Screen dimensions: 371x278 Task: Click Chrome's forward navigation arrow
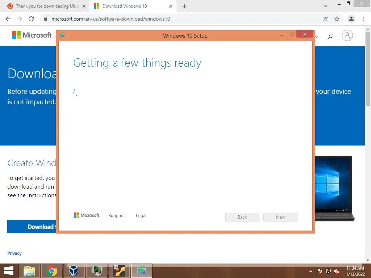(20, 19)
